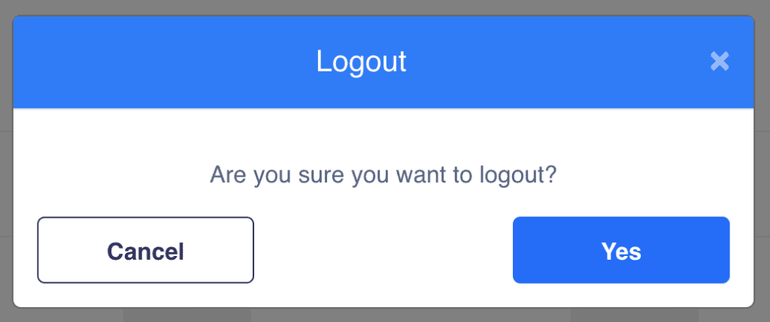The image size is (770, 322).
Task: Click the "Are you sure" message text
Action: click(x=383, y=176)
